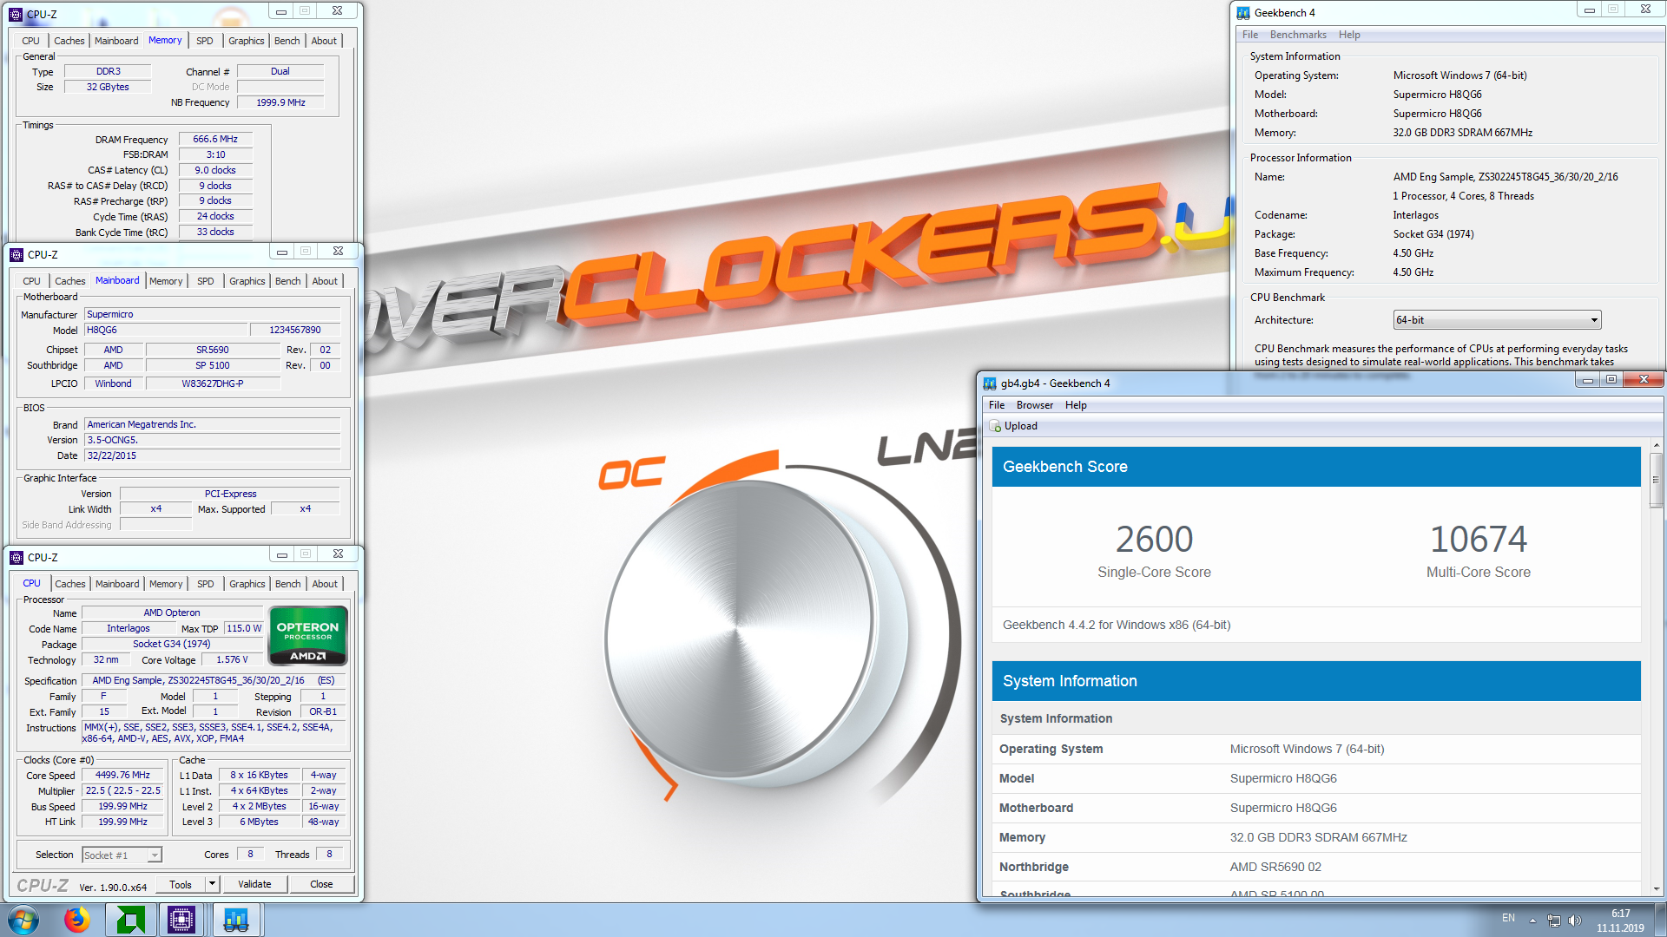This screenshot has height=937, width=1667.
Task: Open Graphics tab in Mainboard CPU-Z window
Action: (247, 281)
